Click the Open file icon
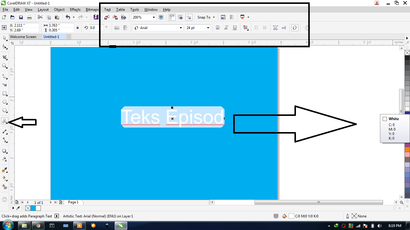This screenshot has width=410, height=230. click(x=13, y=17)
